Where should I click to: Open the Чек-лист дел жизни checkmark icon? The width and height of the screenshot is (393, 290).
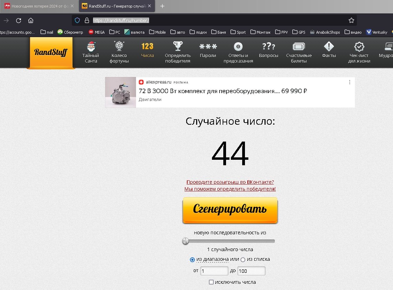pyautogui.click(x=359, y=46)
